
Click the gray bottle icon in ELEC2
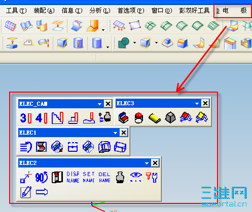120,177
